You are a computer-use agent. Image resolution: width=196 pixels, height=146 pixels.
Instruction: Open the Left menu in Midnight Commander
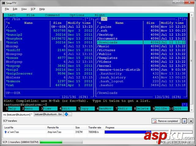12,15
